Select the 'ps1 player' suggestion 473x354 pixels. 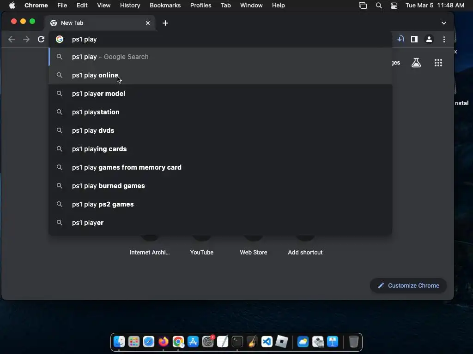220,223
